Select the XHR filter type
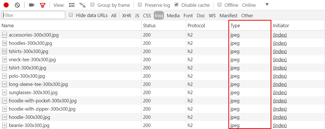Viewport: 325px width, 129px height. click(126, 16)
